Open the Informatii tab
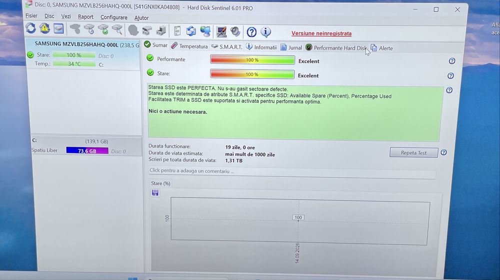This screenshot has width=500, height=280. pyautogui.click(x=261, y=47)
